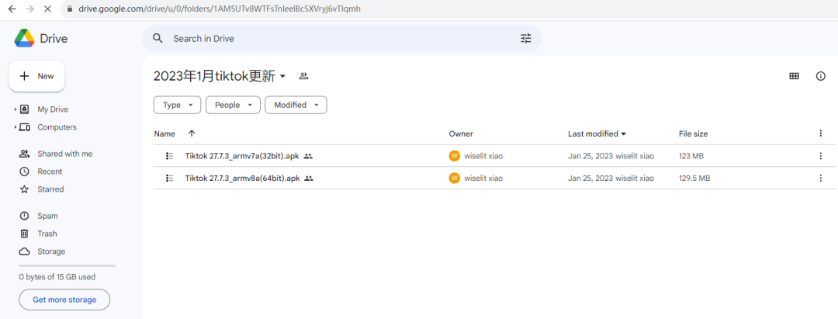Go to Computers
This screenshot has height=319, width=838.
(x=57, y=127)
